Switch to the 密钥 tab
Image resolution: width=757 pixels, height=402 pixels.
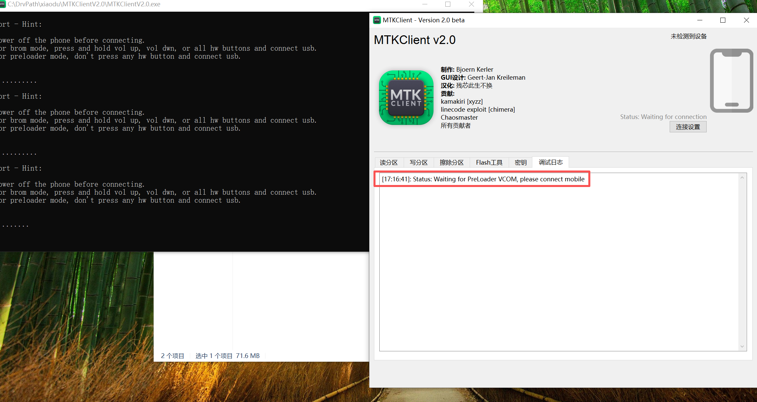[520, 162]
